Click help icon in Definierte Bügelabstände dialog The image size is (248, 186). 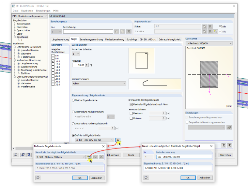pyautogui.click(x=38, y=178)
